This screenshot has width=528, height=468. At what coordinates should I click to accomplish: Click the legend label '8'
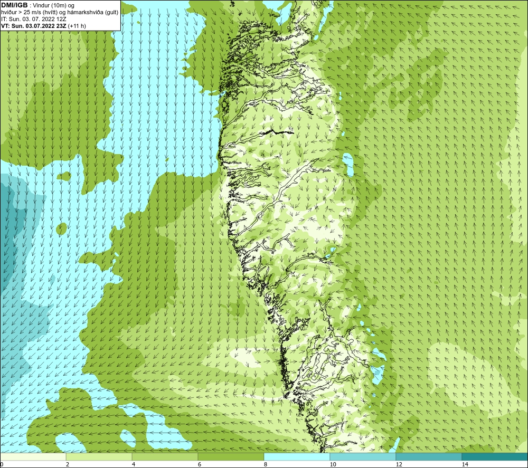(266, 465)
